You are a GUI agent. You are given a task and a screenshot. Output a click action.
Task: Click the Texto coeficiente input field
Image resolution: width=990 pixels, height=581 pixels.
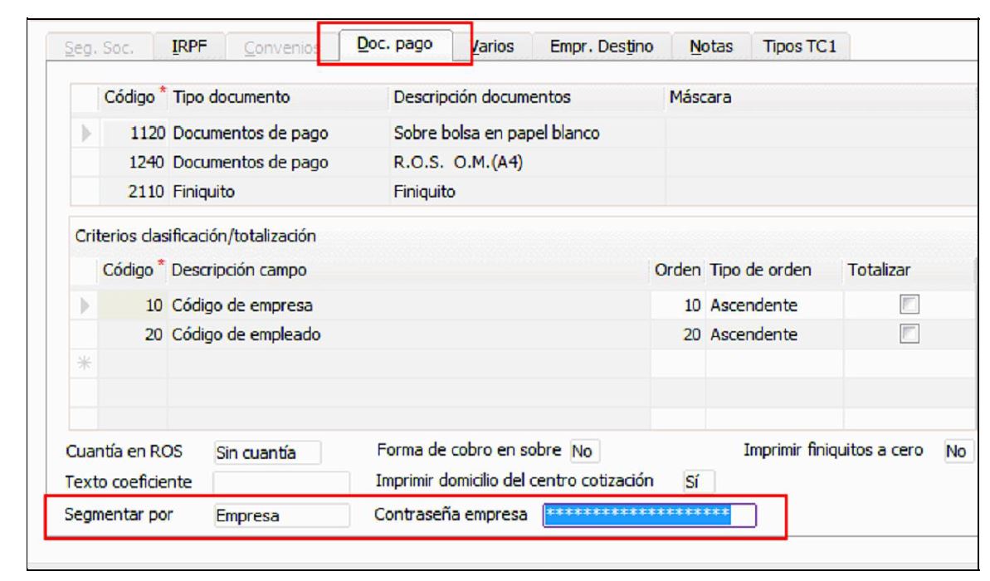click(x=281, y=482)
